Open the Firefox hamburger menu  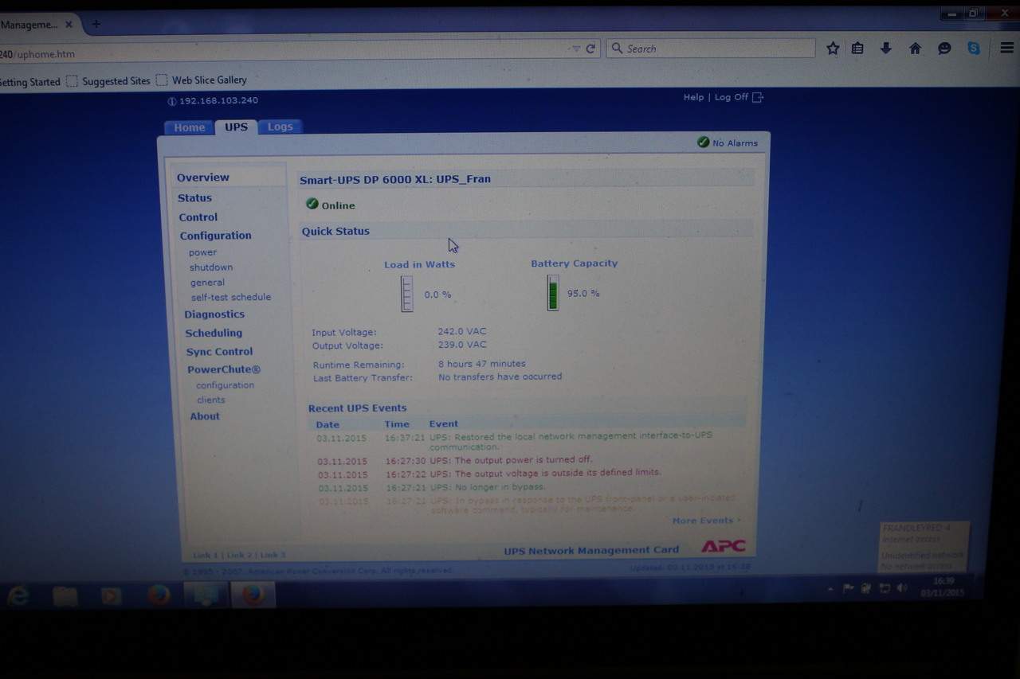pyautogui.click(x=1006, y=49)
